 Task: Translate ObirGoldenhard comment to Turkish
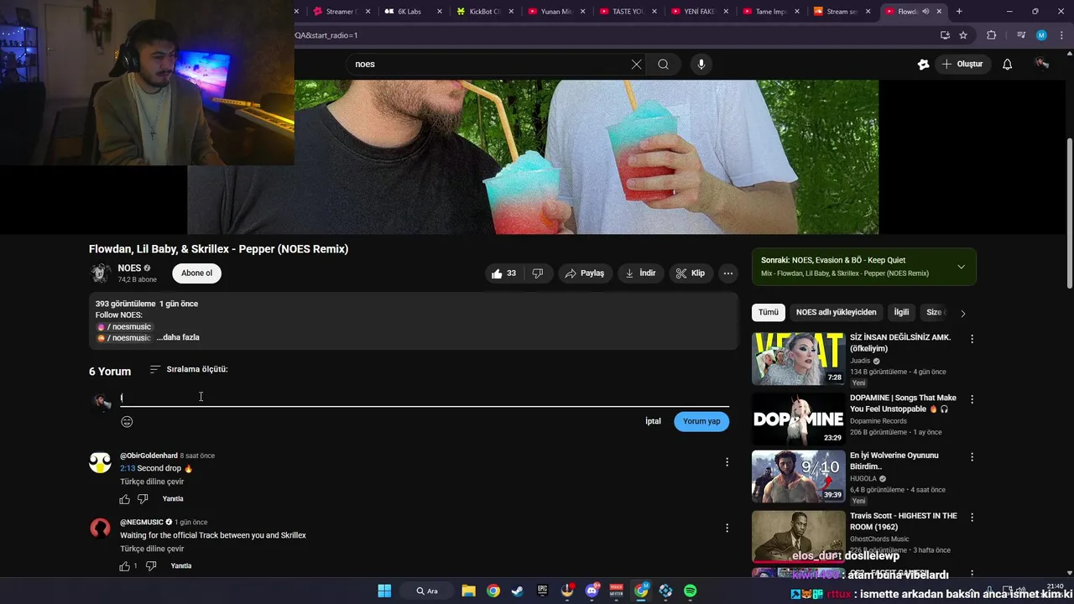(152, 482)
